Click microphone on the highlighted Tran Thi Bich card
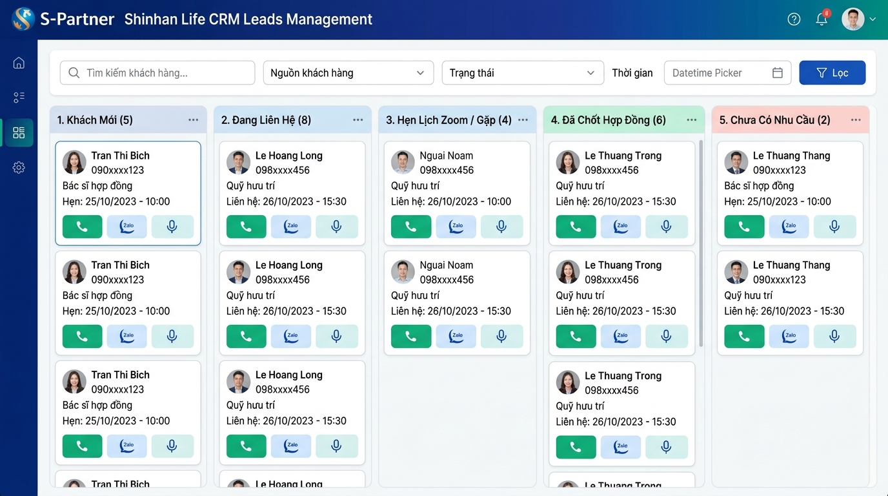This screenshot has width=888, height=496. [x=172, y=227]
